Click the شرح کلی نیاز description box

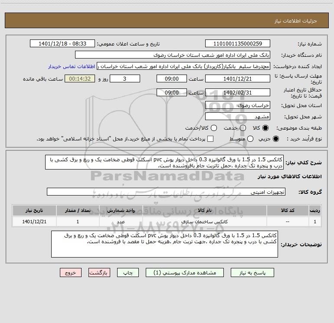(164, 162)
